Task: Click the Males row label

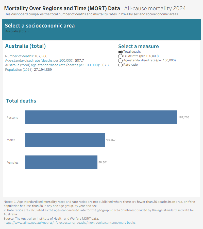Action: (11, 140)
